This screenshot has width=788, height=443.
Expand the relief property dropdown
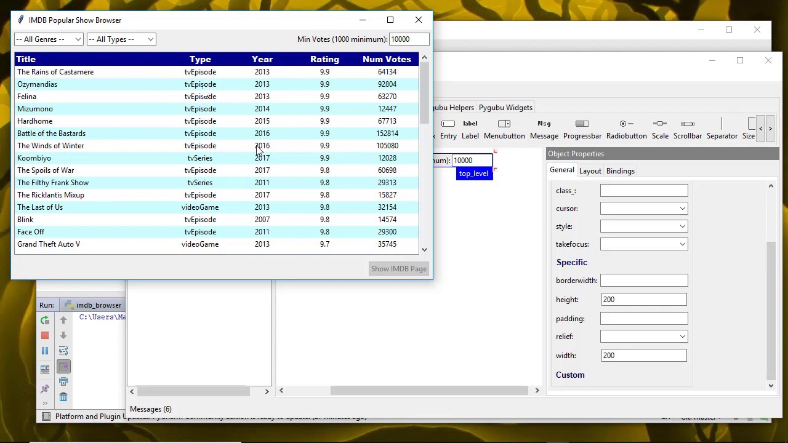click(x=682, y=337)
